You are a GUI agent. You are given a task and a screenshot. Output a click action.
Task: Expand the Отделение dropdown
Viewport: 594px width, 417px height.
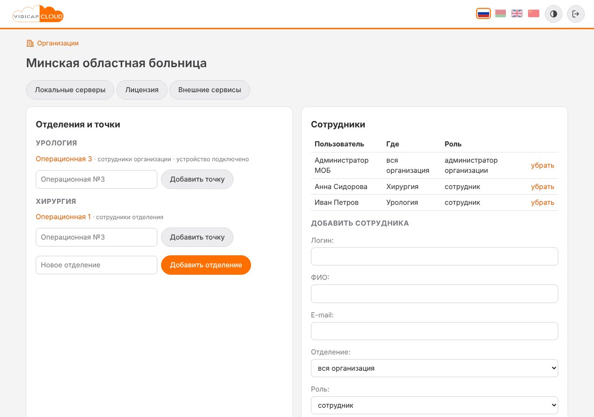click(x=434, y=368)
